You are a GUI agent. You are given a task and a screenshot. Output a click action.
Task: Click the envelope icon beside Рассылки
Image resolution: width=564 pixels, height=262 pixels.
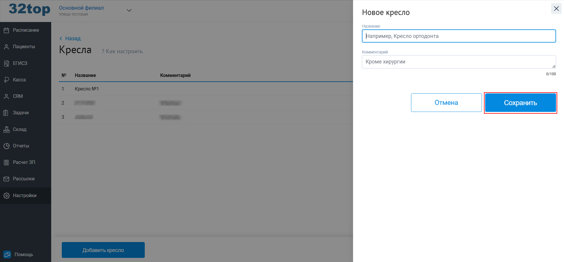coord(6,179)
